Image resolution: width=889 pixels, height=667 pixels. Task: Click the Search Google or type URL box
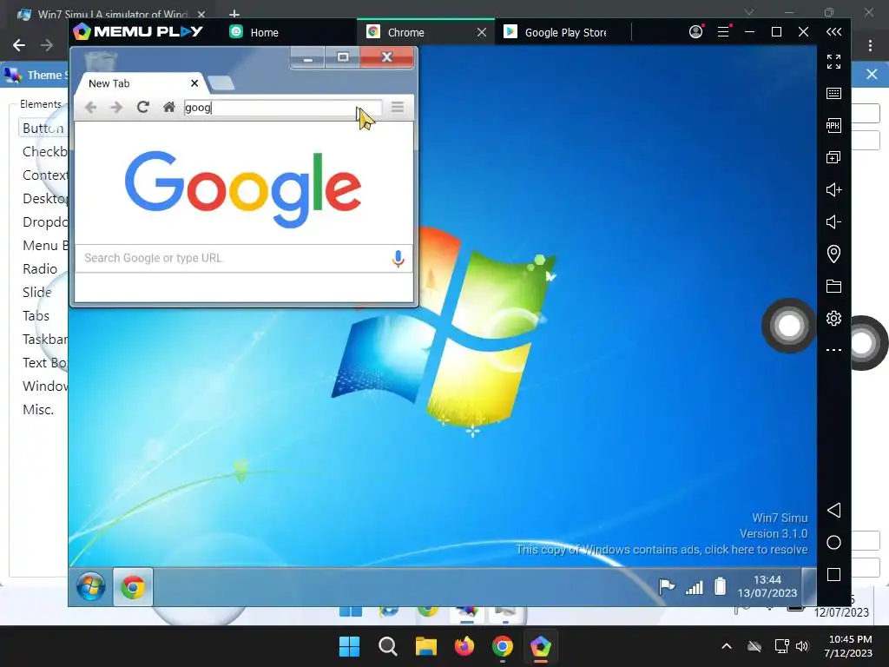point(244,258)
